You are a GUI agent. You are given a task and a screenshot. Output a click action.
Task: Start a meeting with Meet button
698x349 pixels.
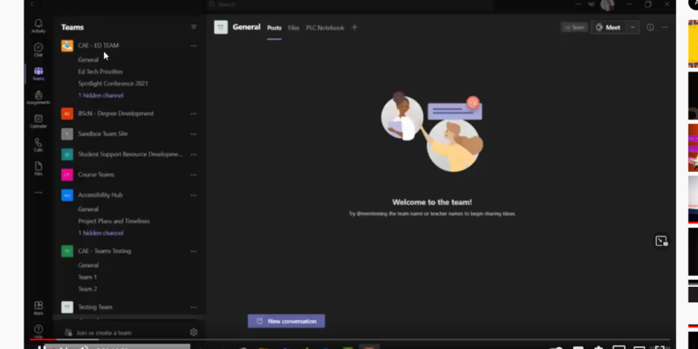pyautogui.click(x=608, y=27)
